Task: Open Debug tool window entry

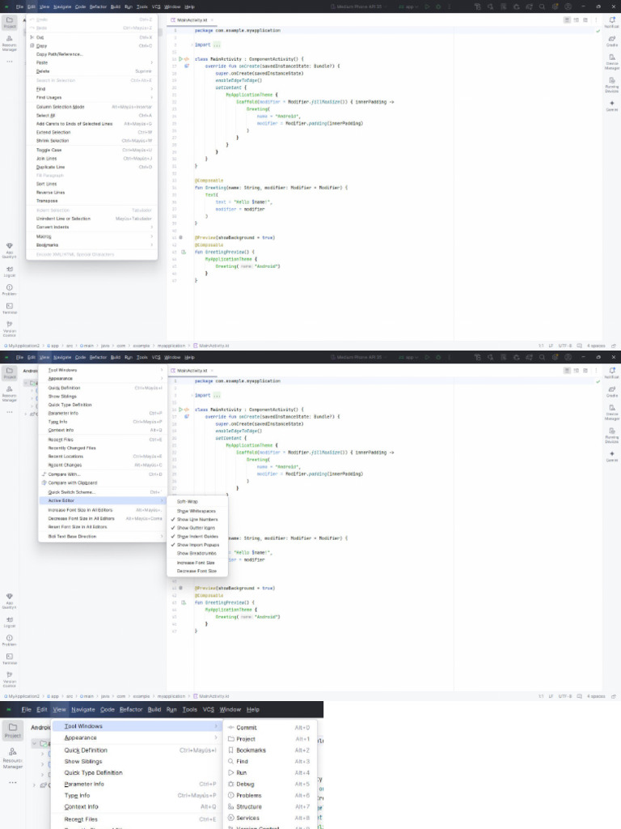Action: tap(245, 784)
